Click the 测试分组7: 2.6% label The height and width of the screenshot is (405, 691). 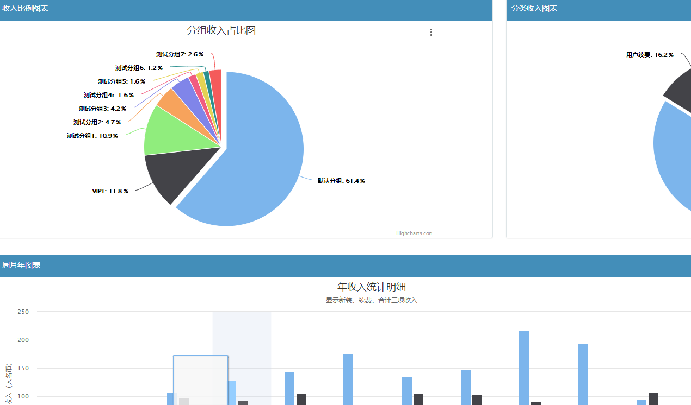pos(180,54)
